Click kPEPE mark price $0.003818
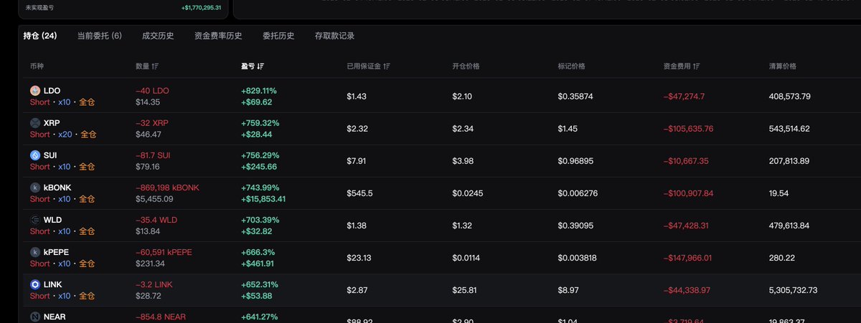This screenshot has width=861, height=323. tap(578, 258)
